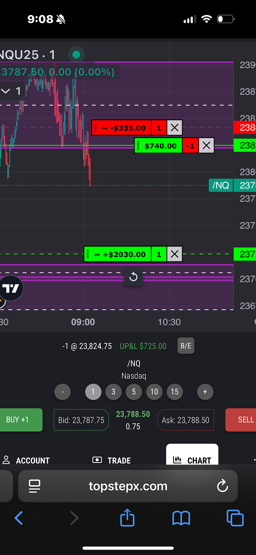256x555 pixels.
Task: Switch to the CHART tab
Action: click(x=192, y=455)
